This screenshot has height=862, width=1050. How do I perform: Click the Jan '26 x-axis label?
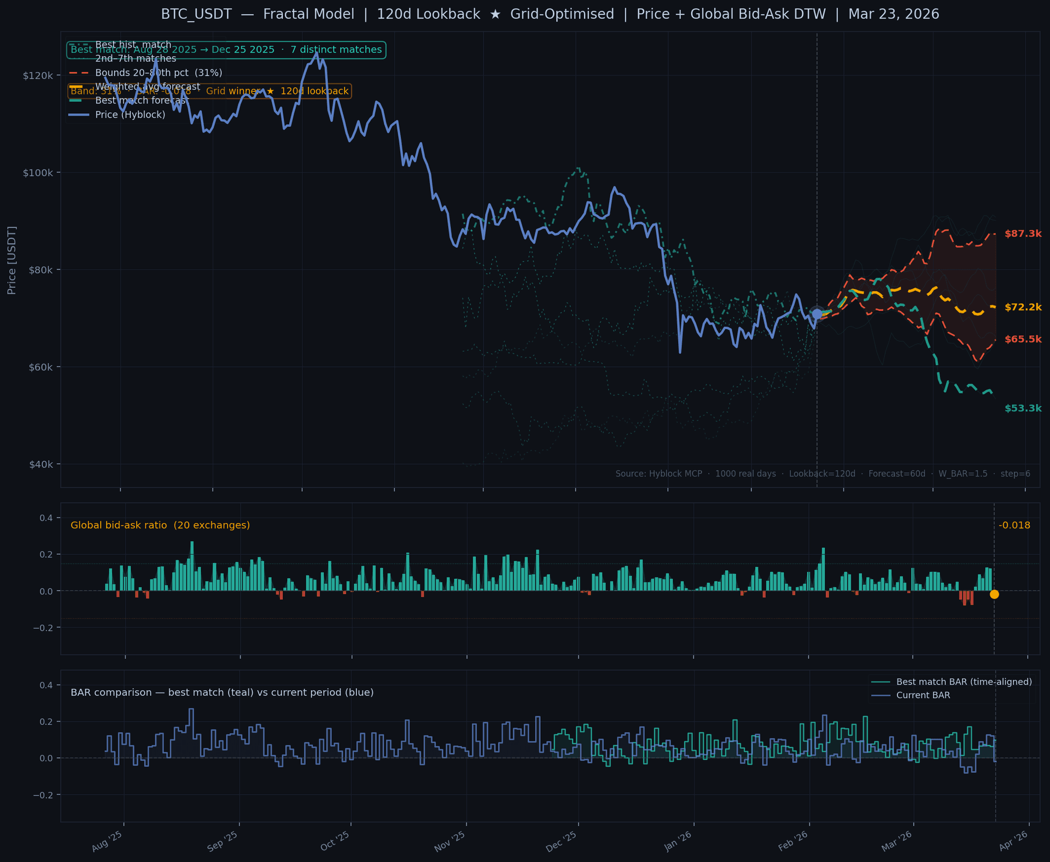(678, 842)
